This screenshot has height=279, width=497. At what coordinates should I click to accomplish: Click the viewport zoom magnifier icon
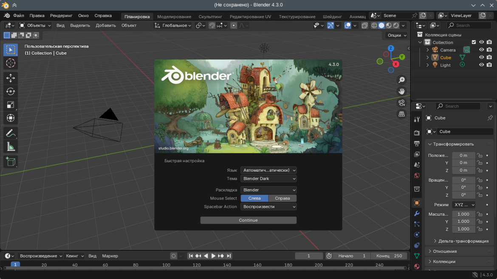pos(401,80)
